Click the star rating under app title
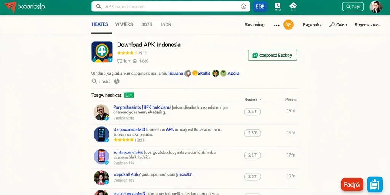This screenshot has height=195, width=390. pos(127,53)
